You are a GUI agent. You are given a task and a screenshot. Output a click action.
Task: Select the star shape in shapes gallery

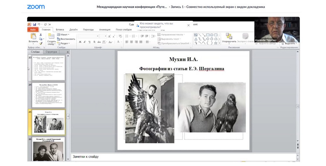pos(216,43)
